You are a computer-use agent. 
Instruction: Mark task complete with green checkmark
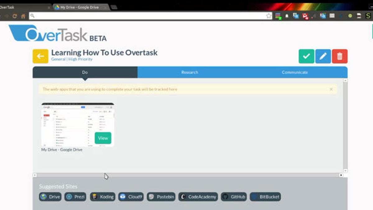click(306, 56)
